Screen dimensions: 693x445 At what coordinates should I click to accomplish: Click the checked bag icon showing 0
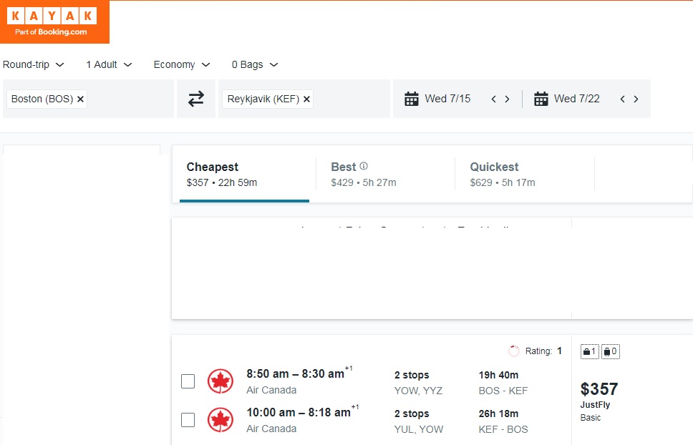pos(611,351)
